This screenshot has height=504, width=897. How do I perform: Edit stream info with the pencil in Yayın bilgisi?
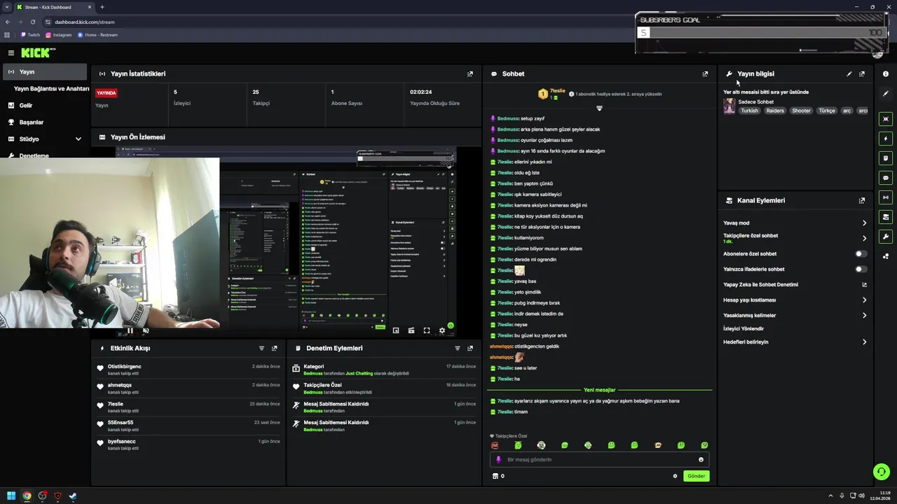[x=849, y=73]
